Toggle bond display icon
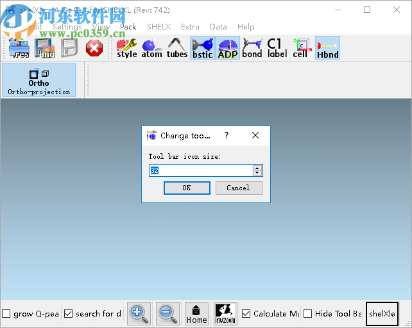Screen dimensions: 412x328 coord(252,48)
